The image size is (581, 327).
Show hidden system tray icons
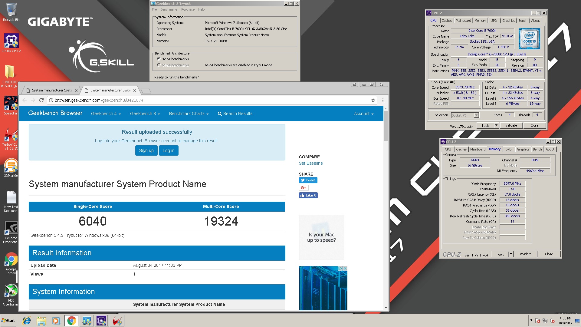click(x=531, y=320)
